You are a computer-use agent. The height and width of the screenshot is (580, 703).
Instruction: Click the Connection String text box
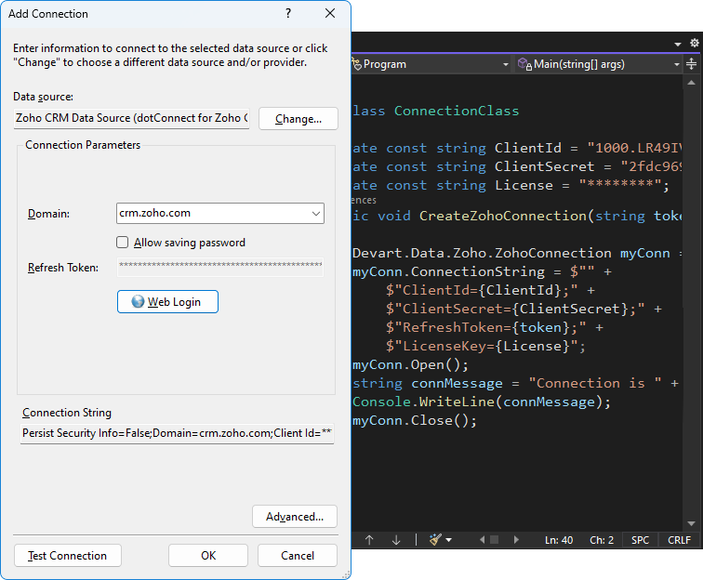coord(177,433)
